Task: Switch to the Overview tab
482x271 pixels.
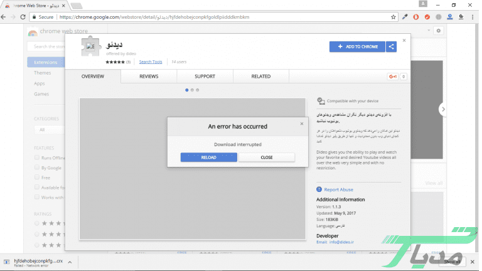Action: 93,76
